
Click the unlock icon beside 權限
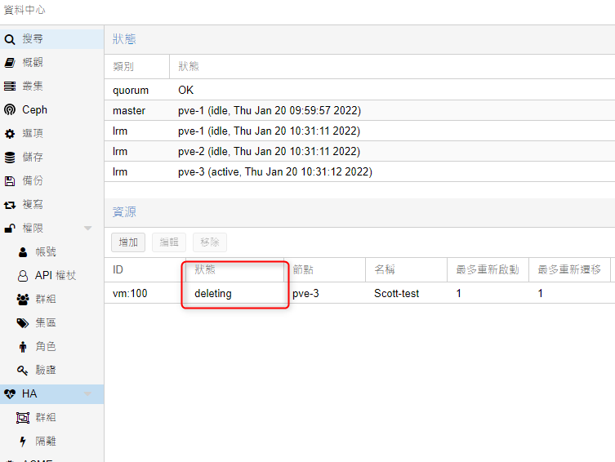tap(10, 228)
